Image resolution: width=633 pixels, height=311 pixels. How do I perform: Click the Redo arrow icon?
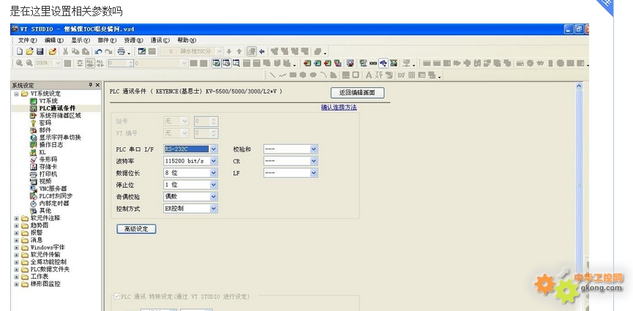point(108,52)
